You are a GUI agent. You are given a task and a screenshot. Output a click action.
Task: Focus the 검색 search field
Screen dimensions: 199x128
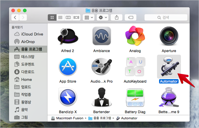[166, 17]
